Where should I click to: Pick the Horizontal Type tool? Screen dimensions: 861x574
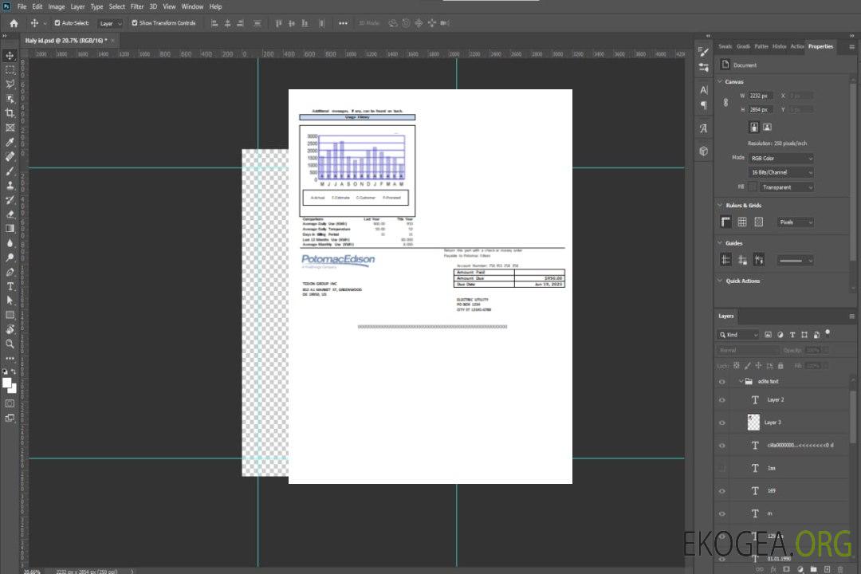[10, 286]
